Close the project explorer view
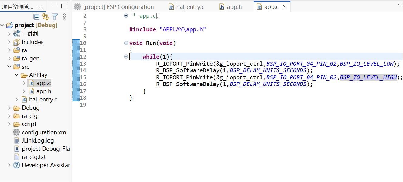 point(40,7)
